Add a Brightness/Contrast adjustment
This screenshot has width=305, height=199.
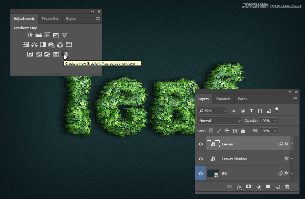click(30, 35)
